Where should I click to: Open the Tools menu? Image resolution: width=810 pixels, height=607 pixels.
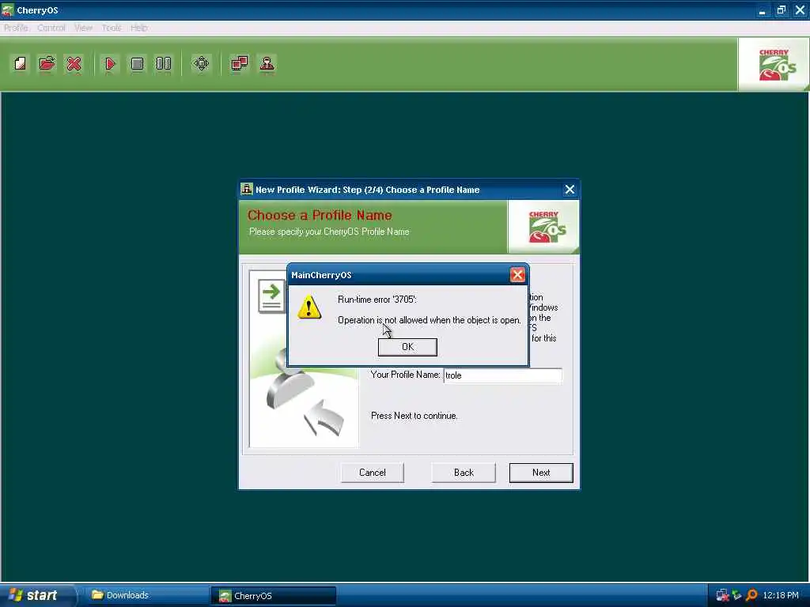[111, 28]
